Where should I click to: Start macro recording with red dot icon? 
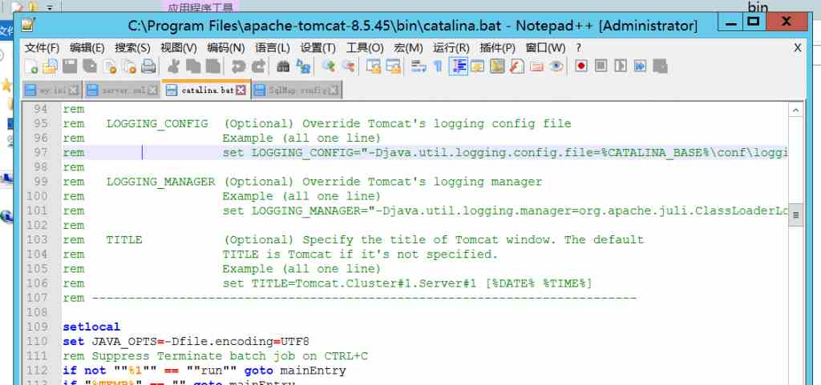(581, 66)
